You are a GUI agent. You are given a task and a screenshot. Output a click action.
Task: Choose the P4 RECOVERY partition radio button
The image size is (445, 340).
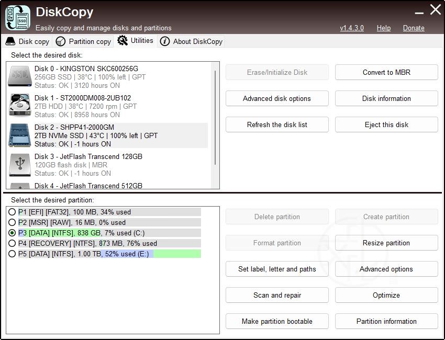click(12, 243)
